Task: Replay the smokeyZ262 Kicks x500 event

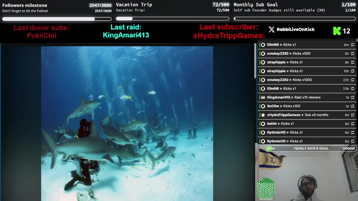Action: (x=352, y=54)
